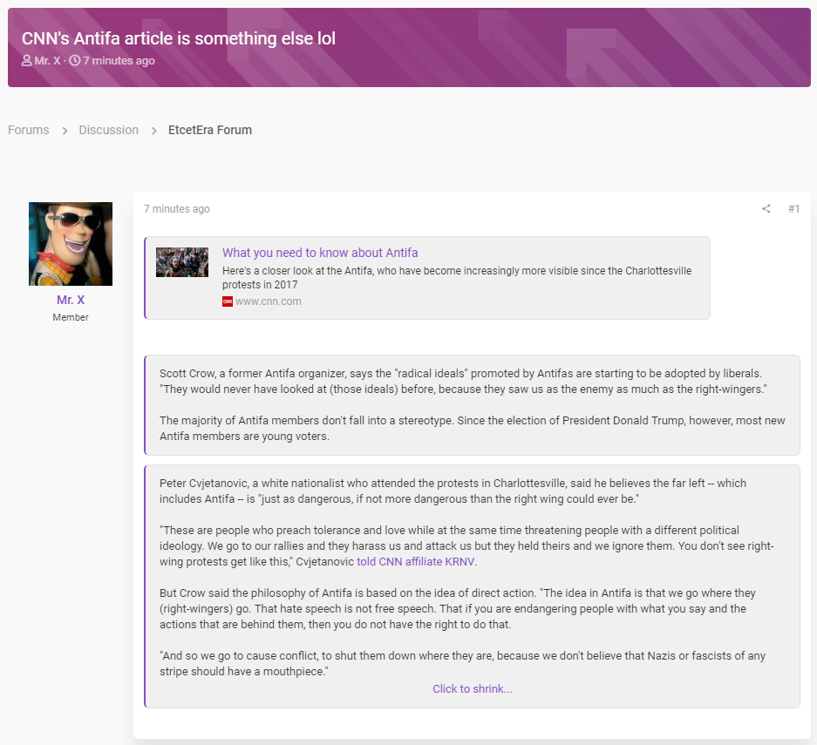Click the '7 minutes ago' header timestamp
817x745 pixels.
(119, 60)
